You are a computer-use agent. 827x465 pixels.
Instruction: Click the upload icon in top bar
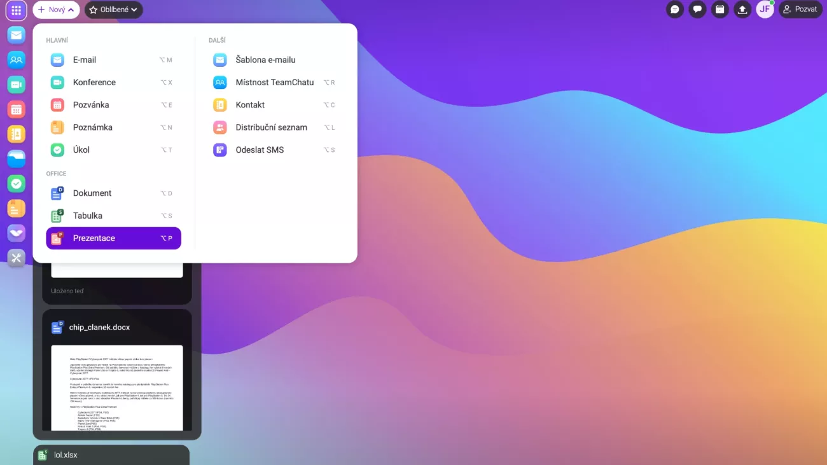[x=742, y=10]
